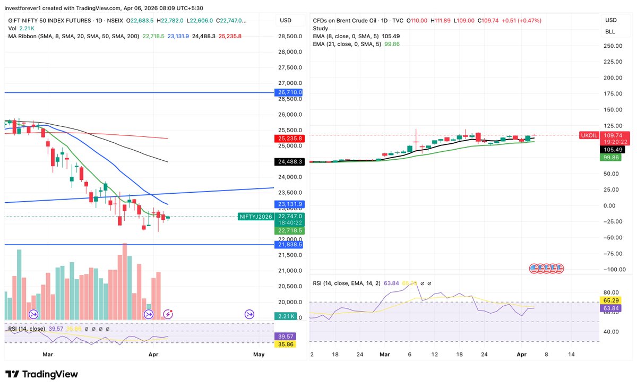Image resolution: width=637 pixels, height=388 pixels.
Task: Click the purple arrow icon under March volume bars
Action: pyautogui.click(x=34, y=314)
